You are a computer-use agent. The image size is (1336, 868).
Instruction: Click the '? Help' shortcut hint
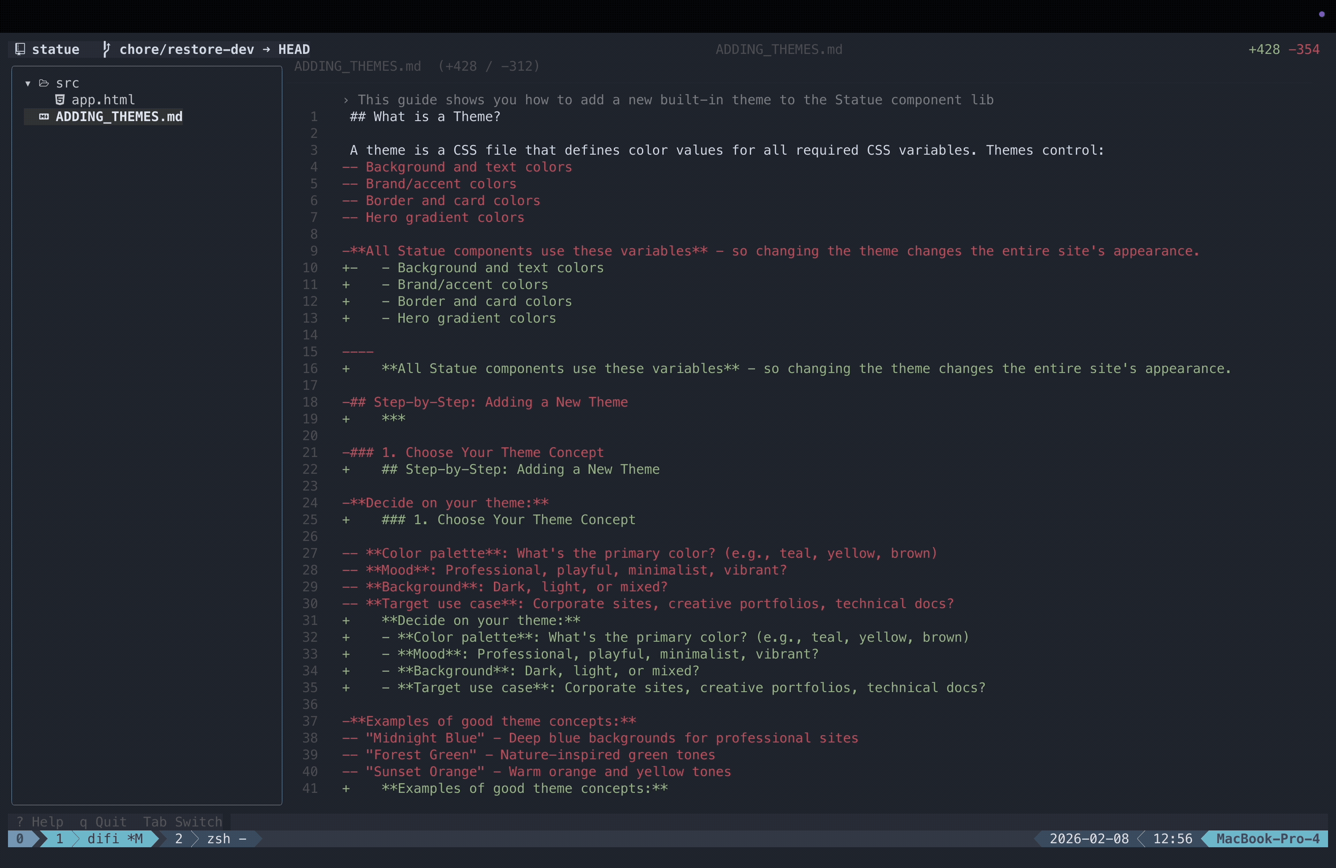pyautogui.click(x=40, y=822)
